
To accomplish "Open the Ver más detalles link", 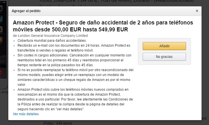I will click(26, 114).
